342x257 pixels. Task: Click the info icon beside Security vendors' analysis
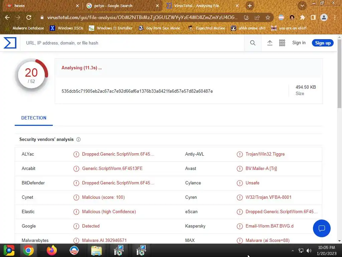[x=78, y=140]
